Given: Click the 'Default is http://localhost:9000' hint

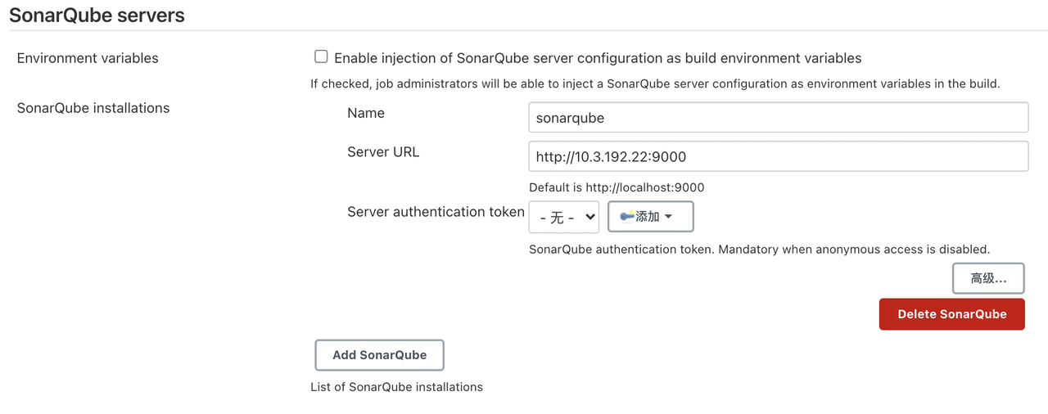Looking at the screenshot, I should pos(617,187).
